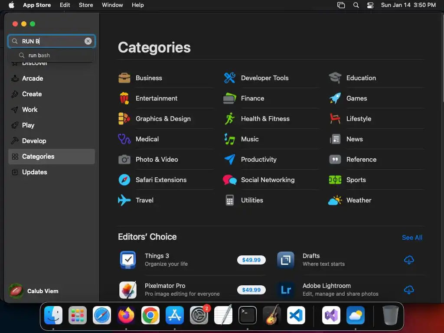Viewport: 444px width, 333px height.
Task: Open the Store menu
Action: point(86,5)
